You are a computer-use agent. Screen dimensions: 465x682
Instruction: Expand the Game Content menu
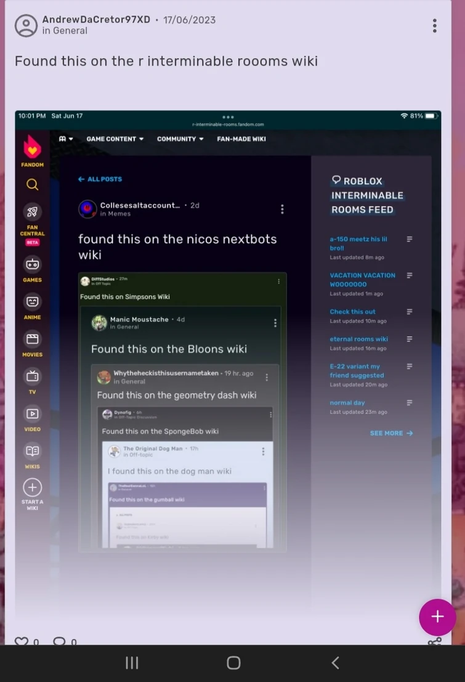click(115, 139)
